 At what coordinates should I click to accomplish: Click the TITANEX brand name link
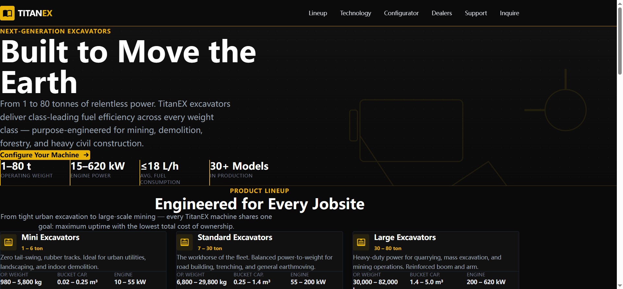[x=35, y=13]
